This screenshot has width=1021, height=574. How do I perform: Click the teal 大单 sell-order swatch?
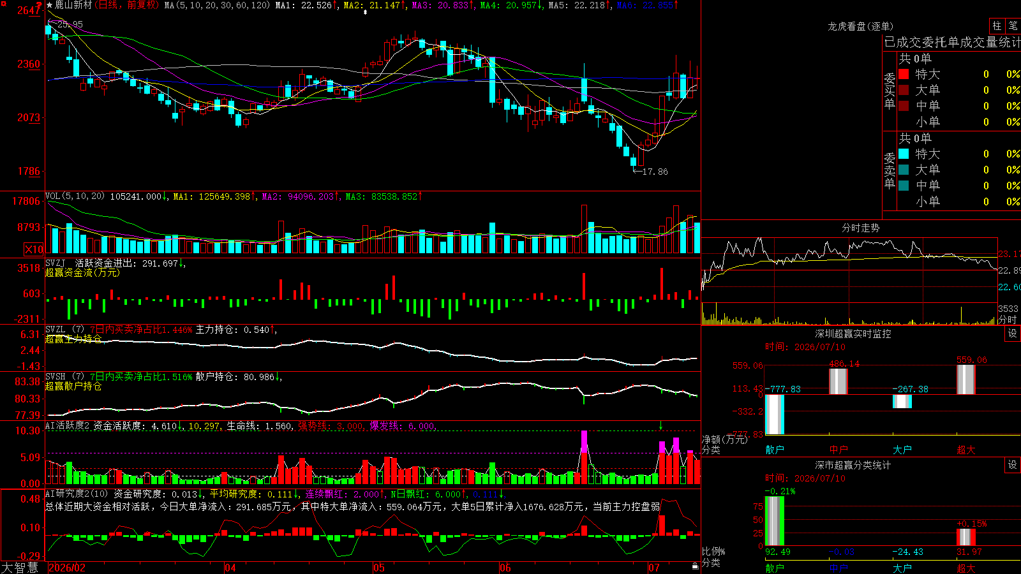click(904, 170)
